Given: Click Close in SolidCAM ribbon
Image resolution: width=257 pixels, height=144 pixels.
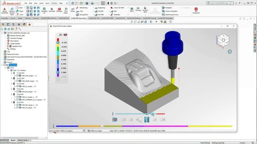Looking at the screenshot, I should click(x=20, y=15).
